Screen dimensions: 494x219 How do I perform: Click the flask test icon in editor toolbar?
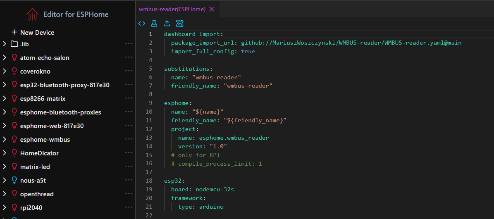(x=154, y=24)
